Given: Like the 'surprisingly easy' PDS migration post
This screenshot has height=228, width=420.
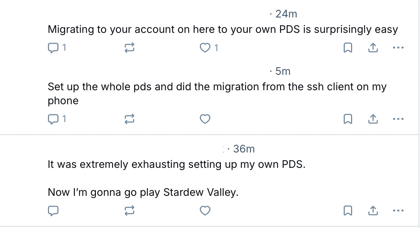Looking at the screenshot, I should (205, 48).
